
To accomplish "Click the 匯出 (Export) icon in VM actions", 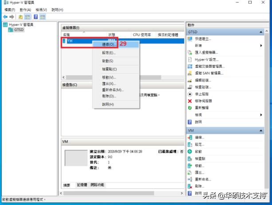I will point(190,173).
